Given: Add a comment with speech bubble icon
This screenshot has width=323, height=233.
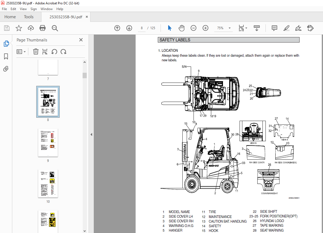Looking at the screenshot, I should [x=274, y=28].
